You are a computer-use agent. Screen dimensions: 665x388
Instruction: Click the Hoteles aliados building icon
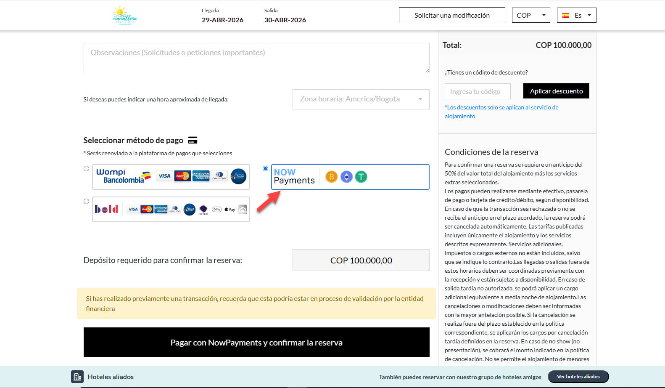pos(77,377)
